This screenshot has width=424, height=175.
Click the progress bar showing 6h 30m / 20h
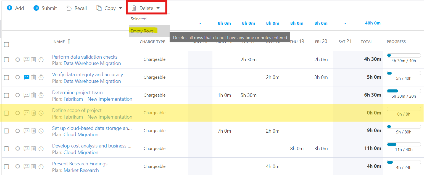(404, 91)
